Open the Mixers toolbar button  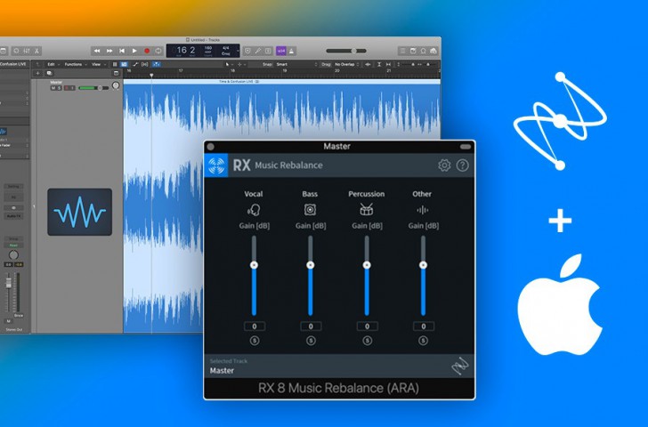pos(27,51)
